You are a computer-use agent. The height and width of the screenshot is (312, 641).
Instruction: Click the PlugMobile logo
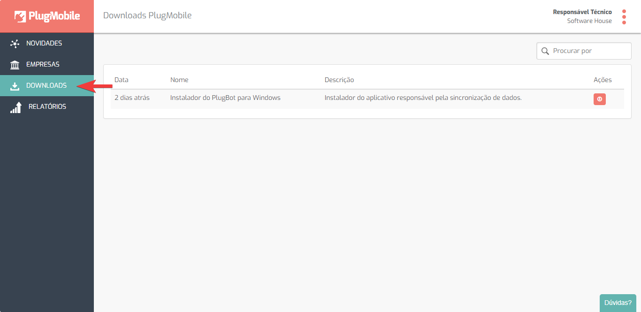[x=47, y=16]
